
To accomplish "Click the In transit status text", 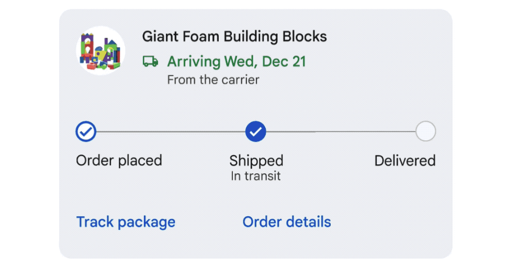I will point(255,176).
